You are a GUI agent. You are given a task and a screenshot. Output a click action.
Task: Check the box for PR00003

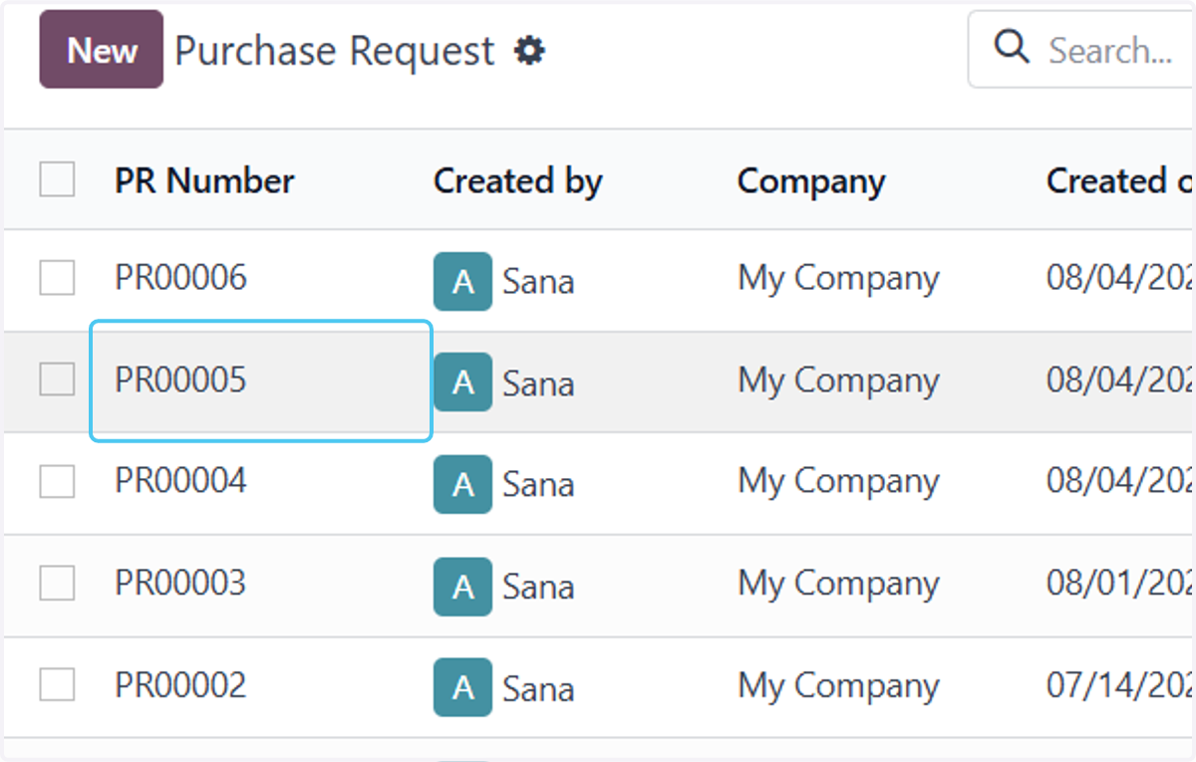pos(58,583)
